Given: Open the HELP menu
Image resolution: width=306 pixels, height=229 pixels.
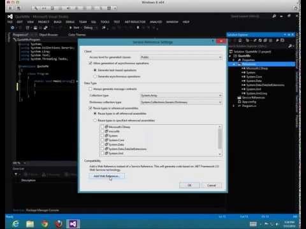Looking at the screenshot, I should coord(186,22).
